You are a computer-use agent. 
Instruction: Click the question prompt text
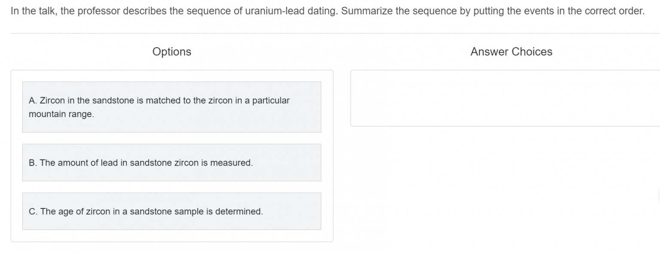click(327, 11)
